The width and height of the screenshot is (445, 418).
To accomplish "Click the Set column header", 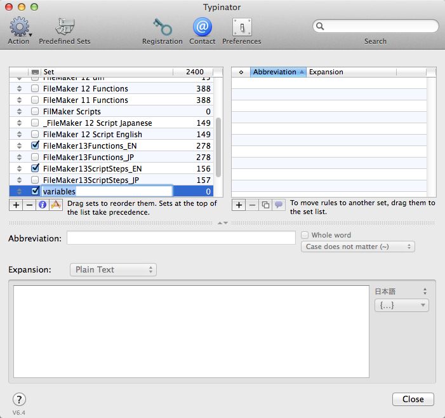I will click(x=107, y=72).
